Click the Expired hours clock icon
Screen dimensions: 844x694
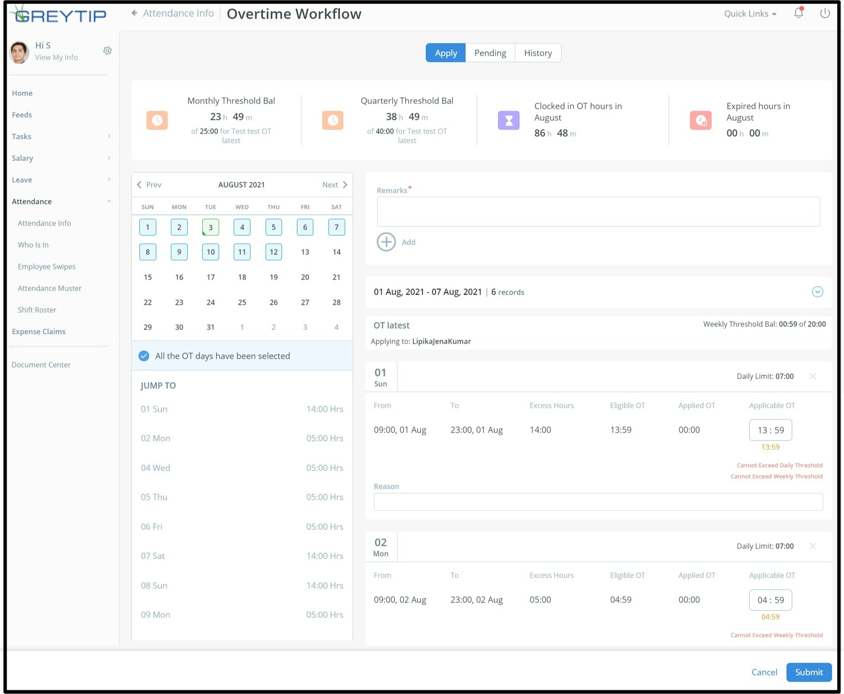701,120
